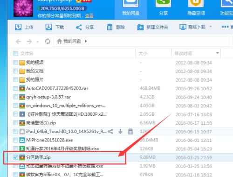Select the 分区助手.zip file name
The image size is (233, 177).
(x=38, y=157)
